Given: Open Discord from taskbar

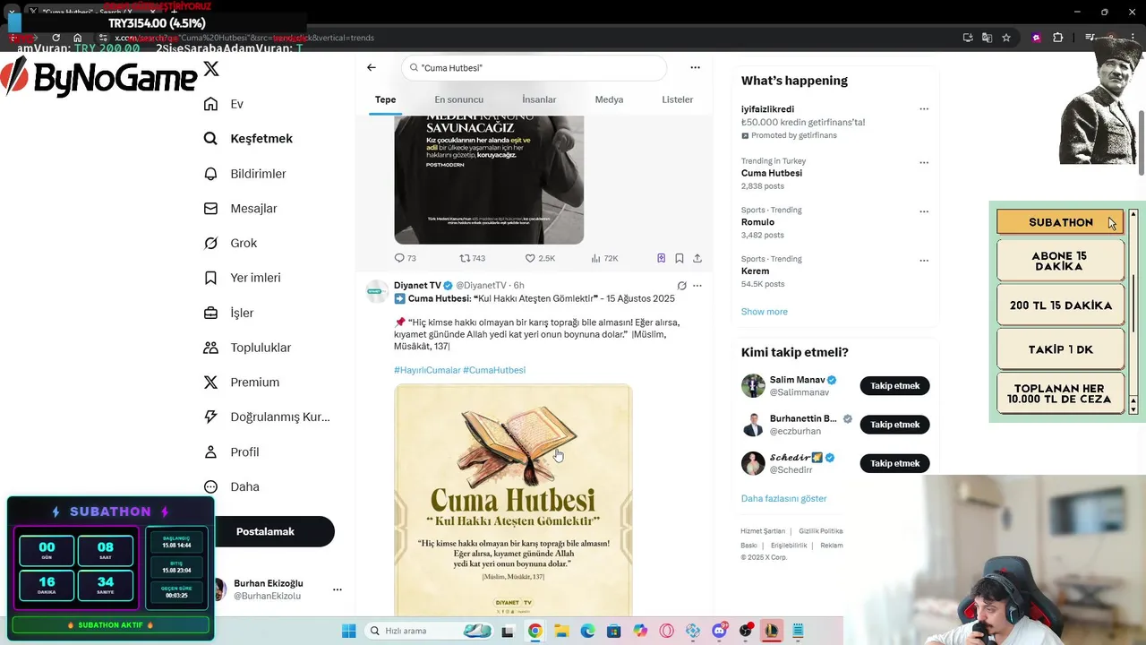Looking at the screenshot, I should [x=719, y=631].
